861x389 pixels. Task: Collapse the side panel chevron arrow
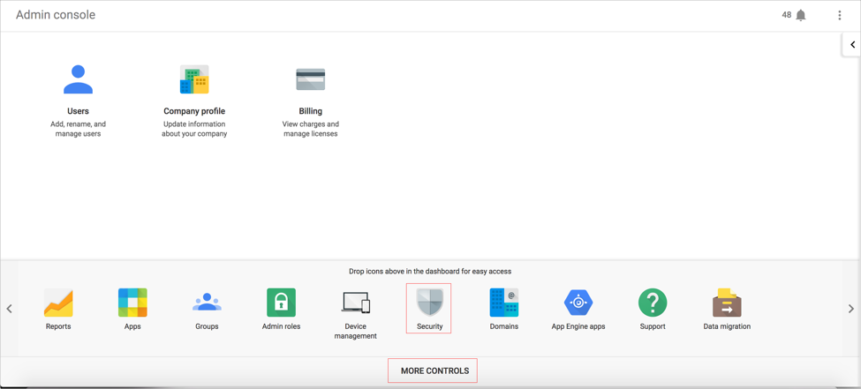(x=852, y=45)
